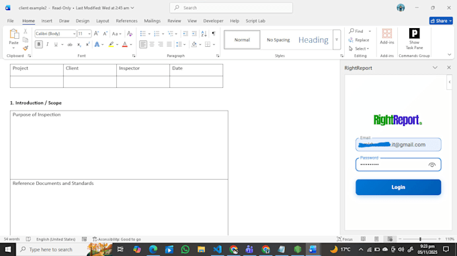This screenshot has height=256, width=457.
Task: Open the font size dropdown
Action: pos(89,34)
